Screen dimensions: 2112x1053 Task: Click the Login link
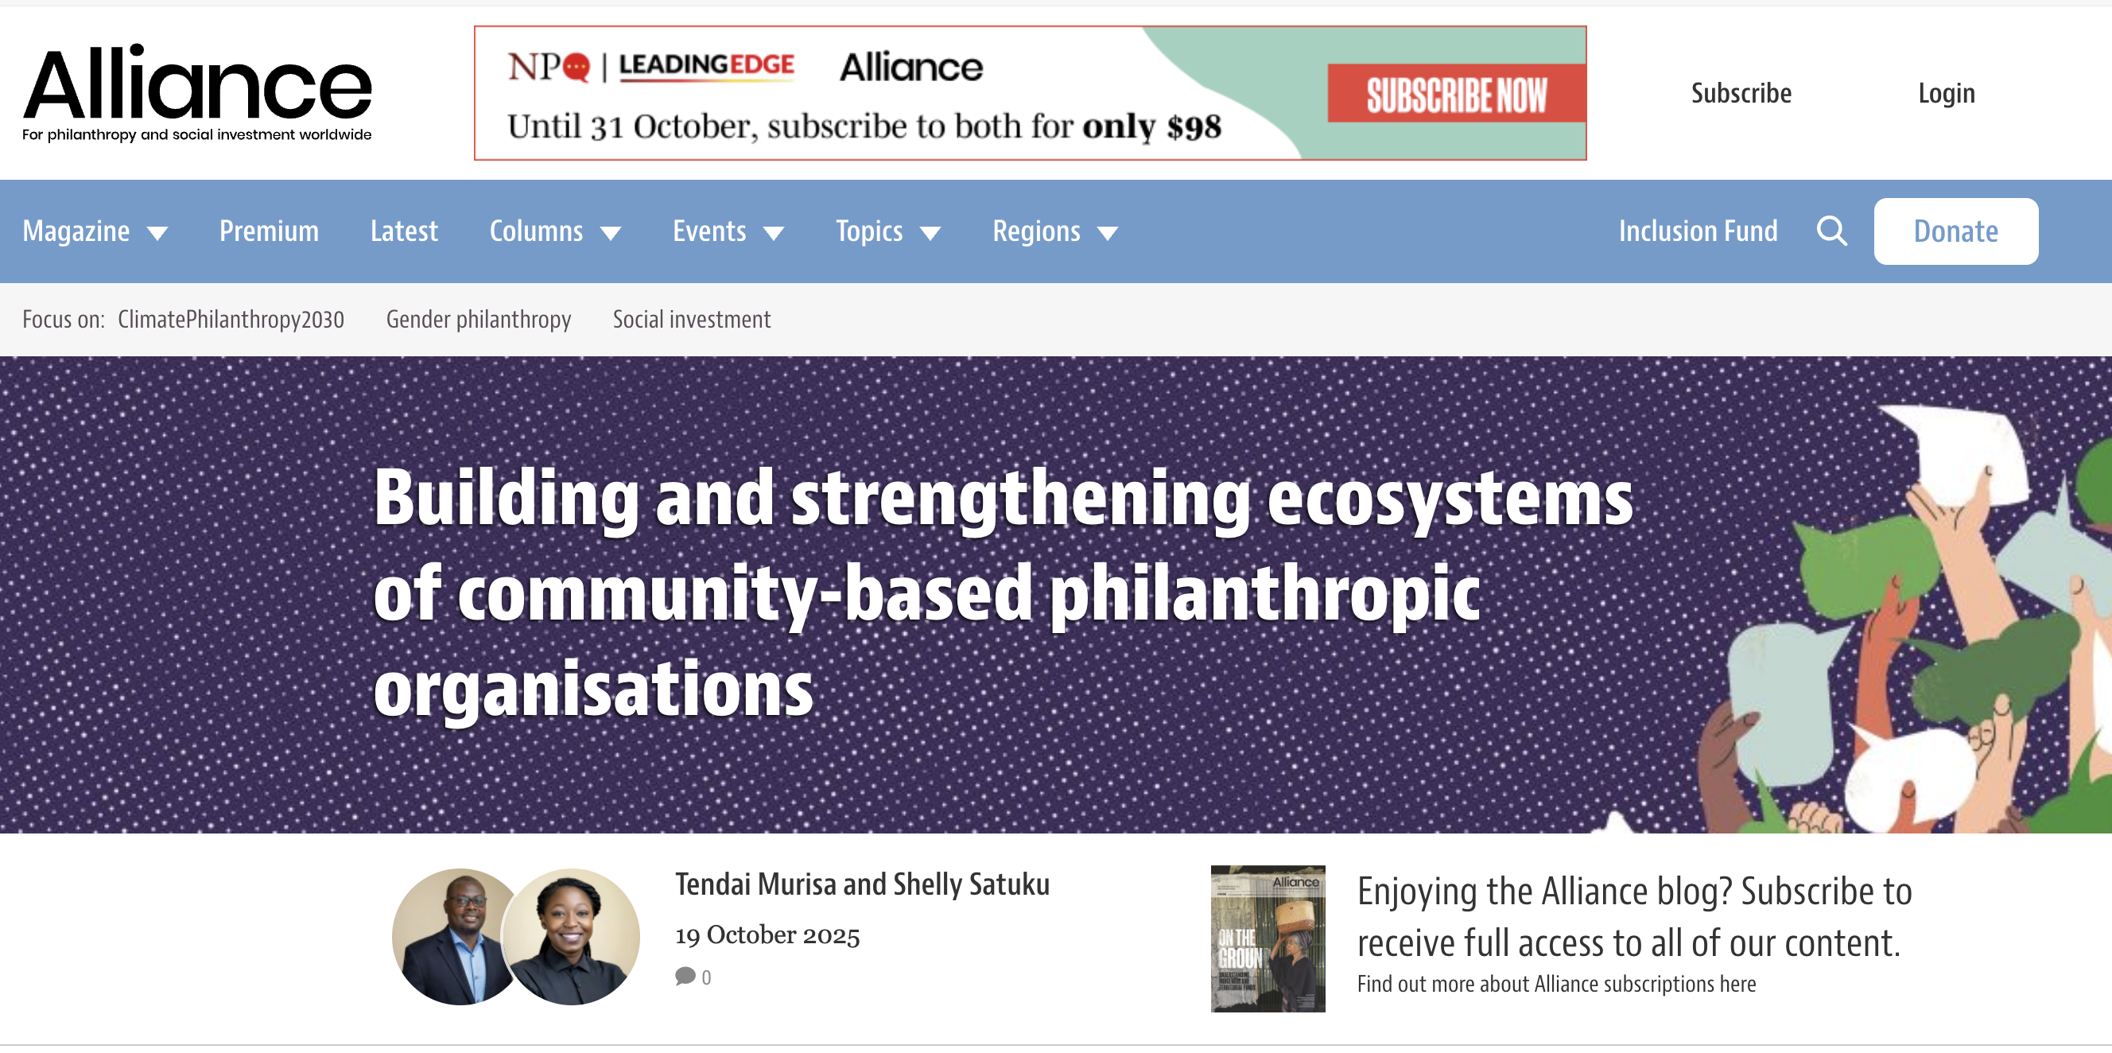[x=1946, y=94]
